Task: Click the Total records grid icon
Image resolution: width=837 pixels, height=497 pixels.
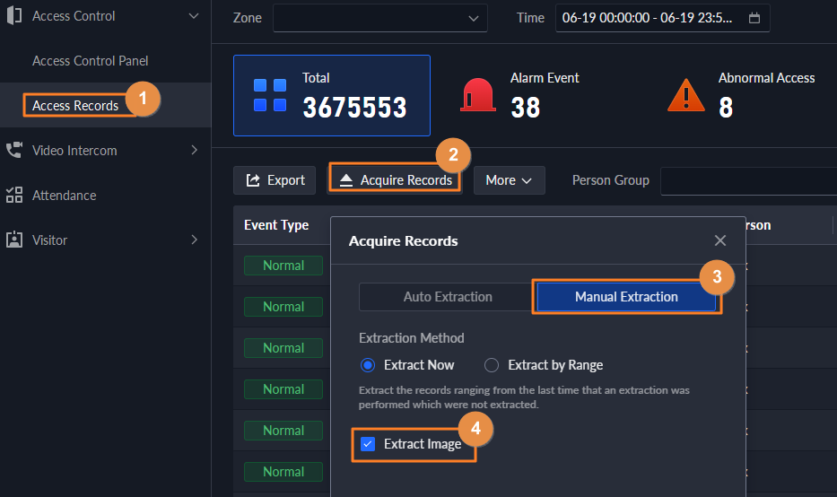Action: [270, 95]
